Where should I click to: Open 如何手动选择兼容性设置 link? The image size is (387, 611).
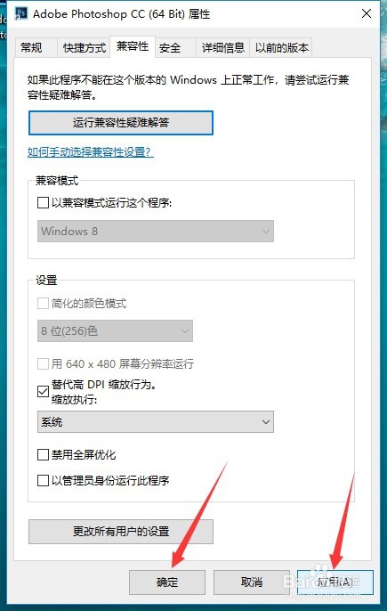(x=91, y=152)
